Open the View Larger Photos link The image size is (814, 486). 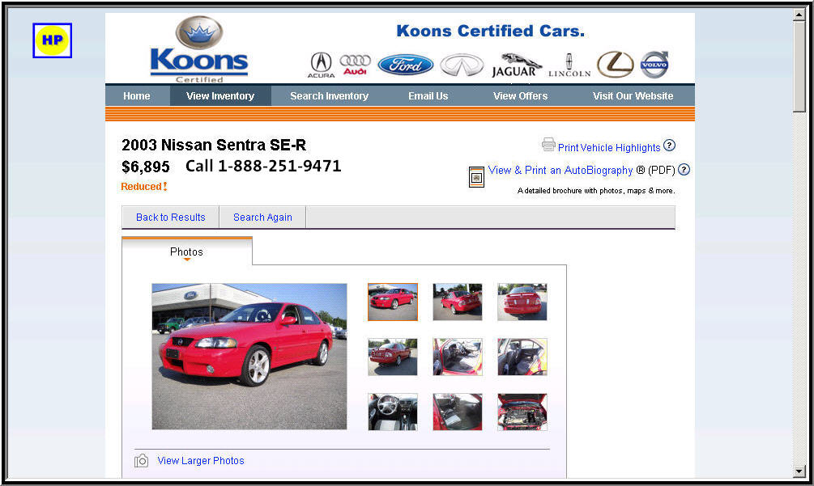tap(200, 461)
